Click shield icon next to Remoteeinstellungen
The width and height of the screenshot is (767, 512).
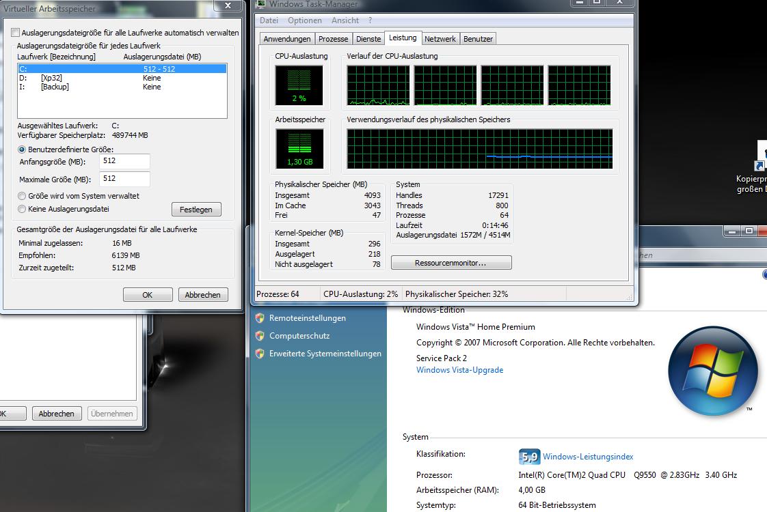click(x=260, y=318)
